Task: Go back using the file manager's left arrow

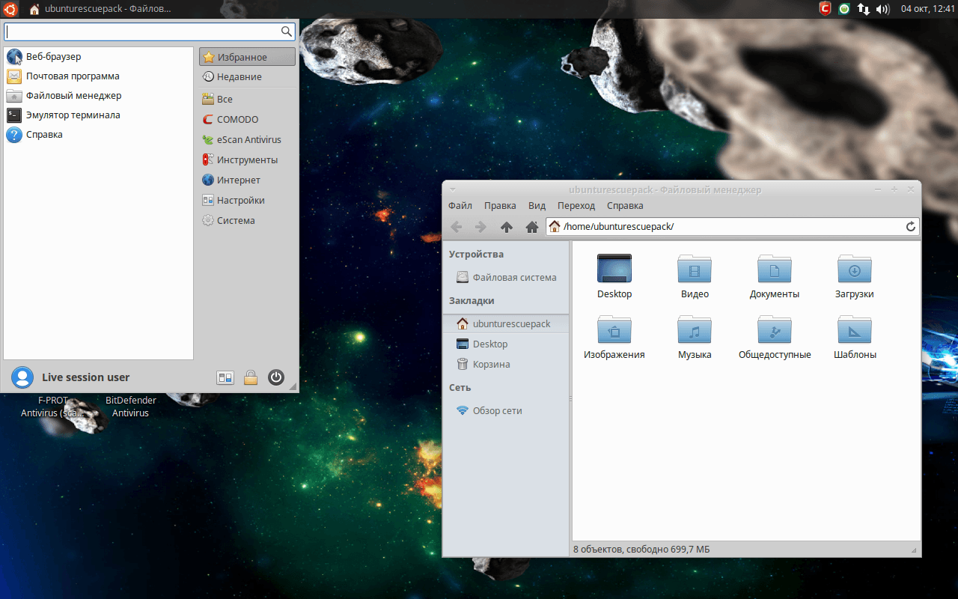Action: coord(456,227)
